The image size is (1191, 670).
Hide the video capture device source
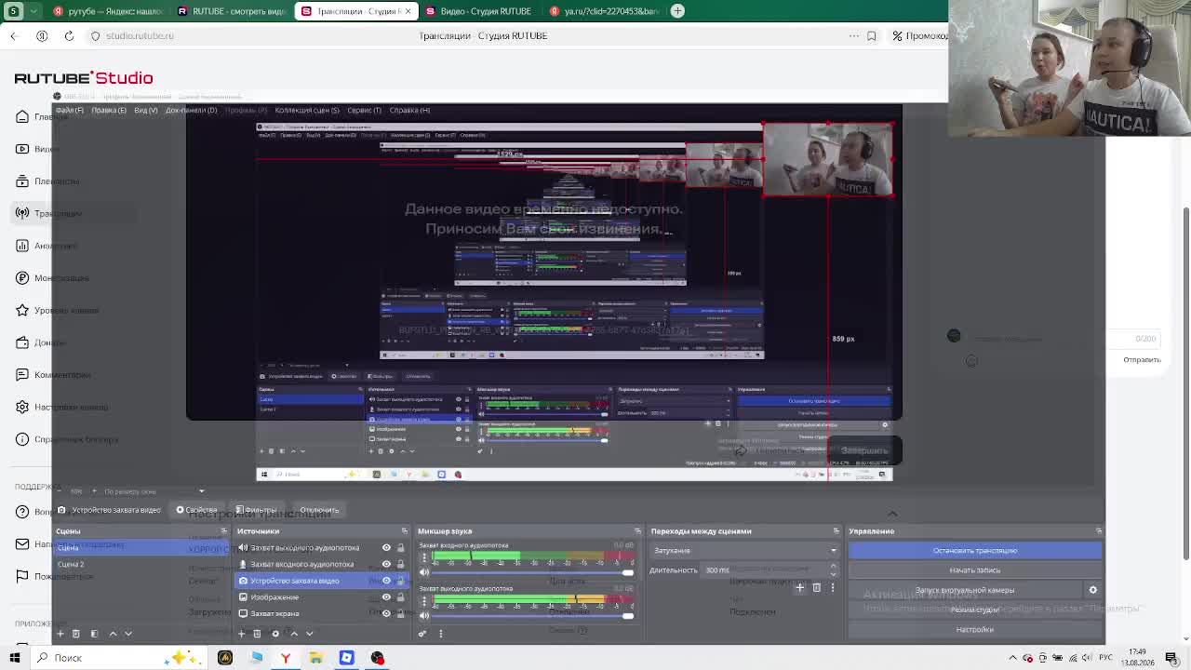coord(386,581)
